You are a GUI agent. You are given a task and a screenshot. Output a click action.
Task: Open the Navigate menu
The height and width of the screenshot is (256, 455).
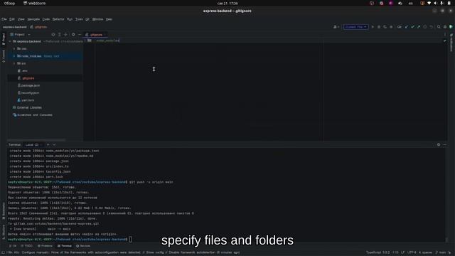coord(33,19)
